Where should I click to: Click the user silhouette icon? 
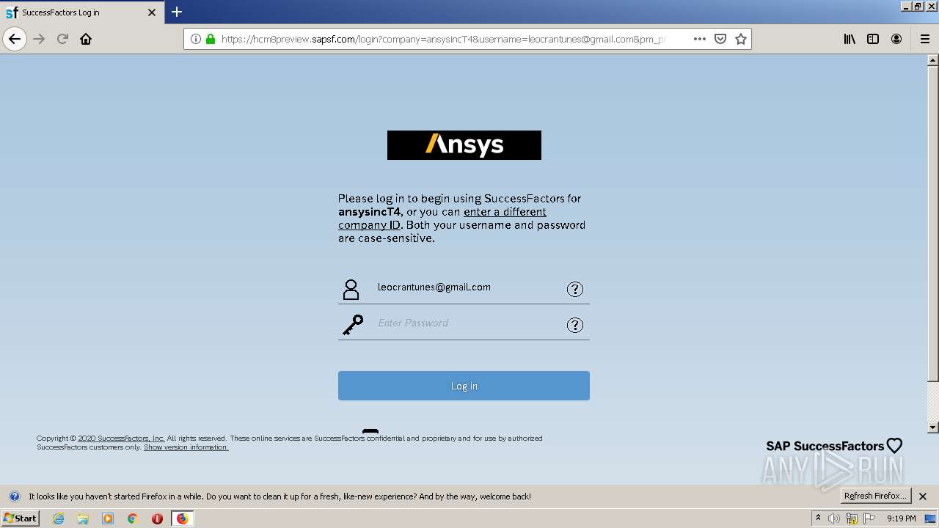click(351, 289)
